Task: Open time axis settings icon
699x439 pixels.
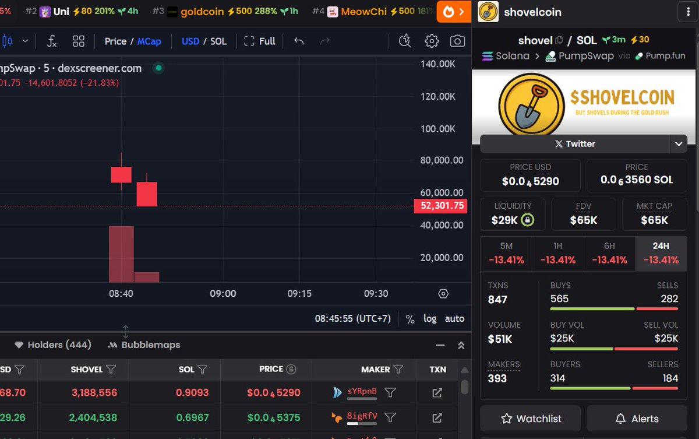Action: click(x=443, y=294)
